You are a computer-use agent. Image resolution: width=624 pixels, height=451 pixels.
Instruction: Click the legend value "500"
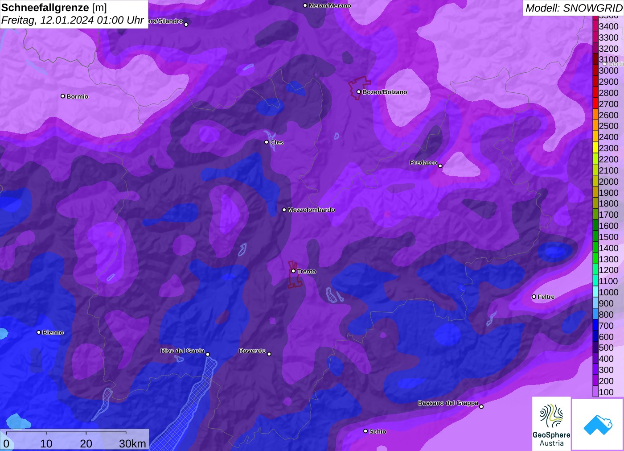coord(606,348)
